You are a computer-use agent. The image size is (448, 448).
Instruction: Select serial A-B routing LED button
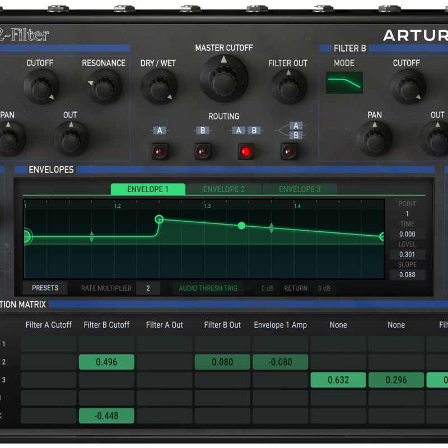[x=246, y=151]
